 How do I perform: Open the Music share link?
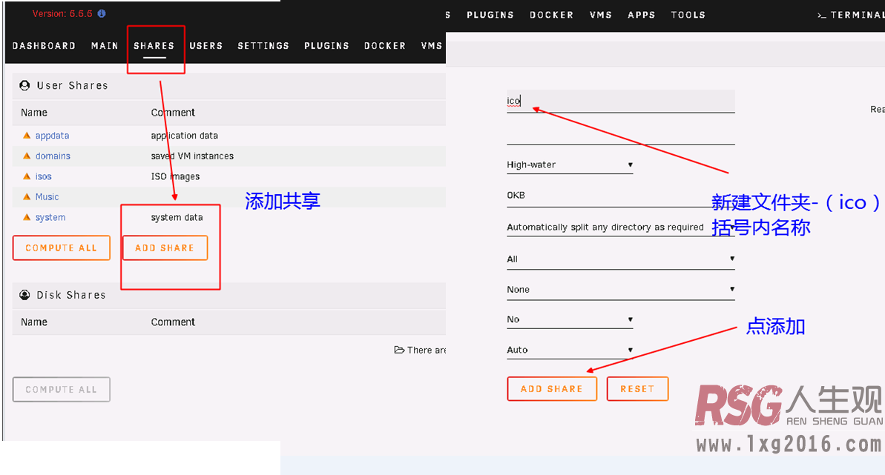pyautogui.click(x=47, y=196)
